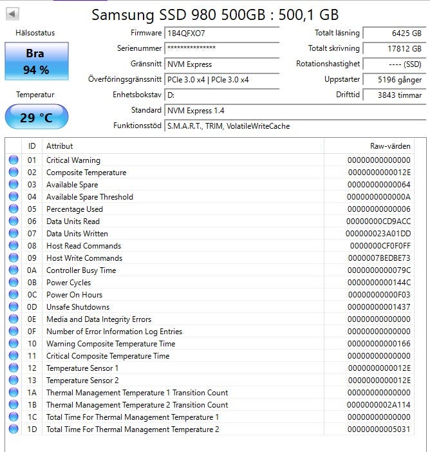Select the Percentage Used attribute name

click(x=75, y=209)
